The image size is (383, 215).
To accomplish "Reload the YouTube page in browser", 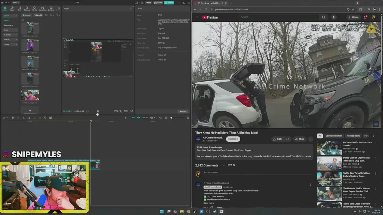I will point(206,10).
